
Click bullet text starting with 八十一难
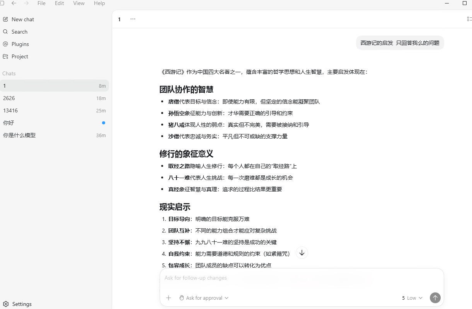coord(230,178)
